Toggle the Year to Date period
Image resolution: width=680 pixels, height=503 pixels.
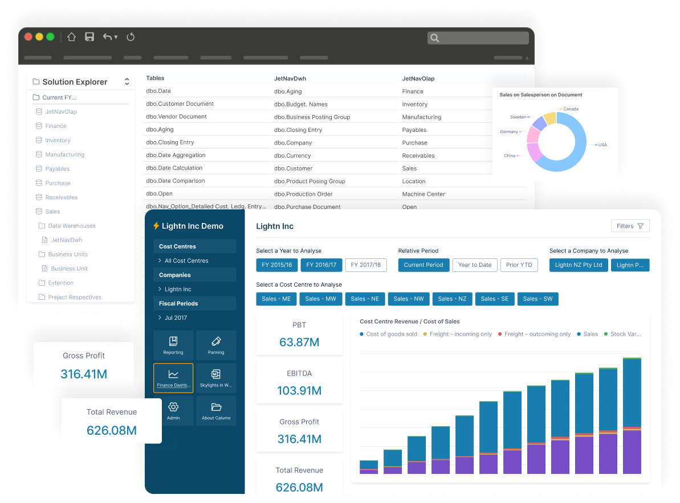coord(475,265)
